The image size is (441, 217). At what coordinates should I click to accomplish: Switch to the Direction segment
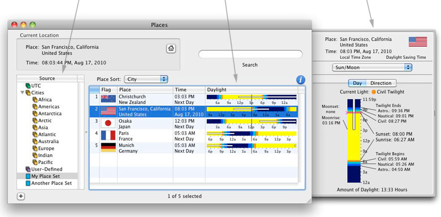point(381,83)
